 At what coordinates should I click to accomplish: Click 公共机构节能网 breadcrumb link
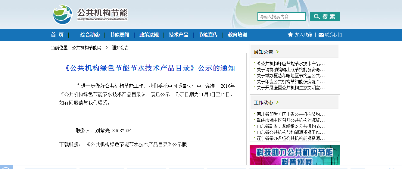tap(86, 48)
